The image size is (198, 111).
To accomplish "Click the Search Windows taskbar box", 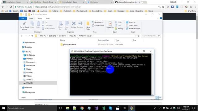I will [x=32, y=108].
